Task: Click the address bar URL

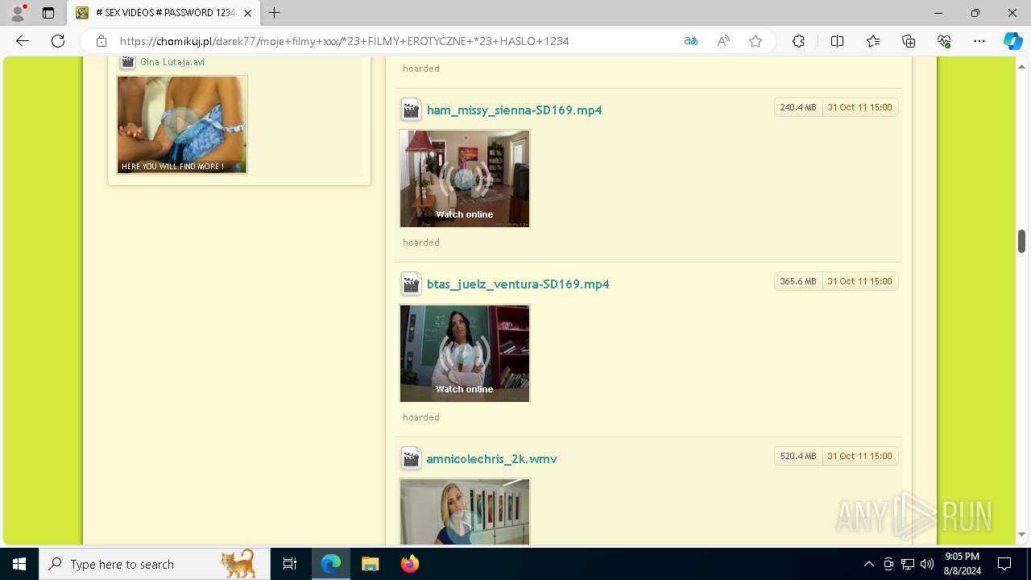Action: [x=345, y=41]
